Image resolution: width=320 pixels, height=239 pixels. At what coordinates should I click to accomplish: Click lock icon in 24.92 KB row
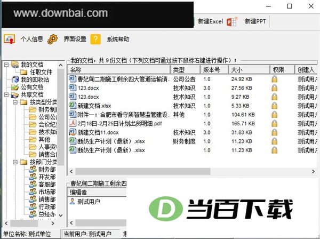tap(275, 79)
